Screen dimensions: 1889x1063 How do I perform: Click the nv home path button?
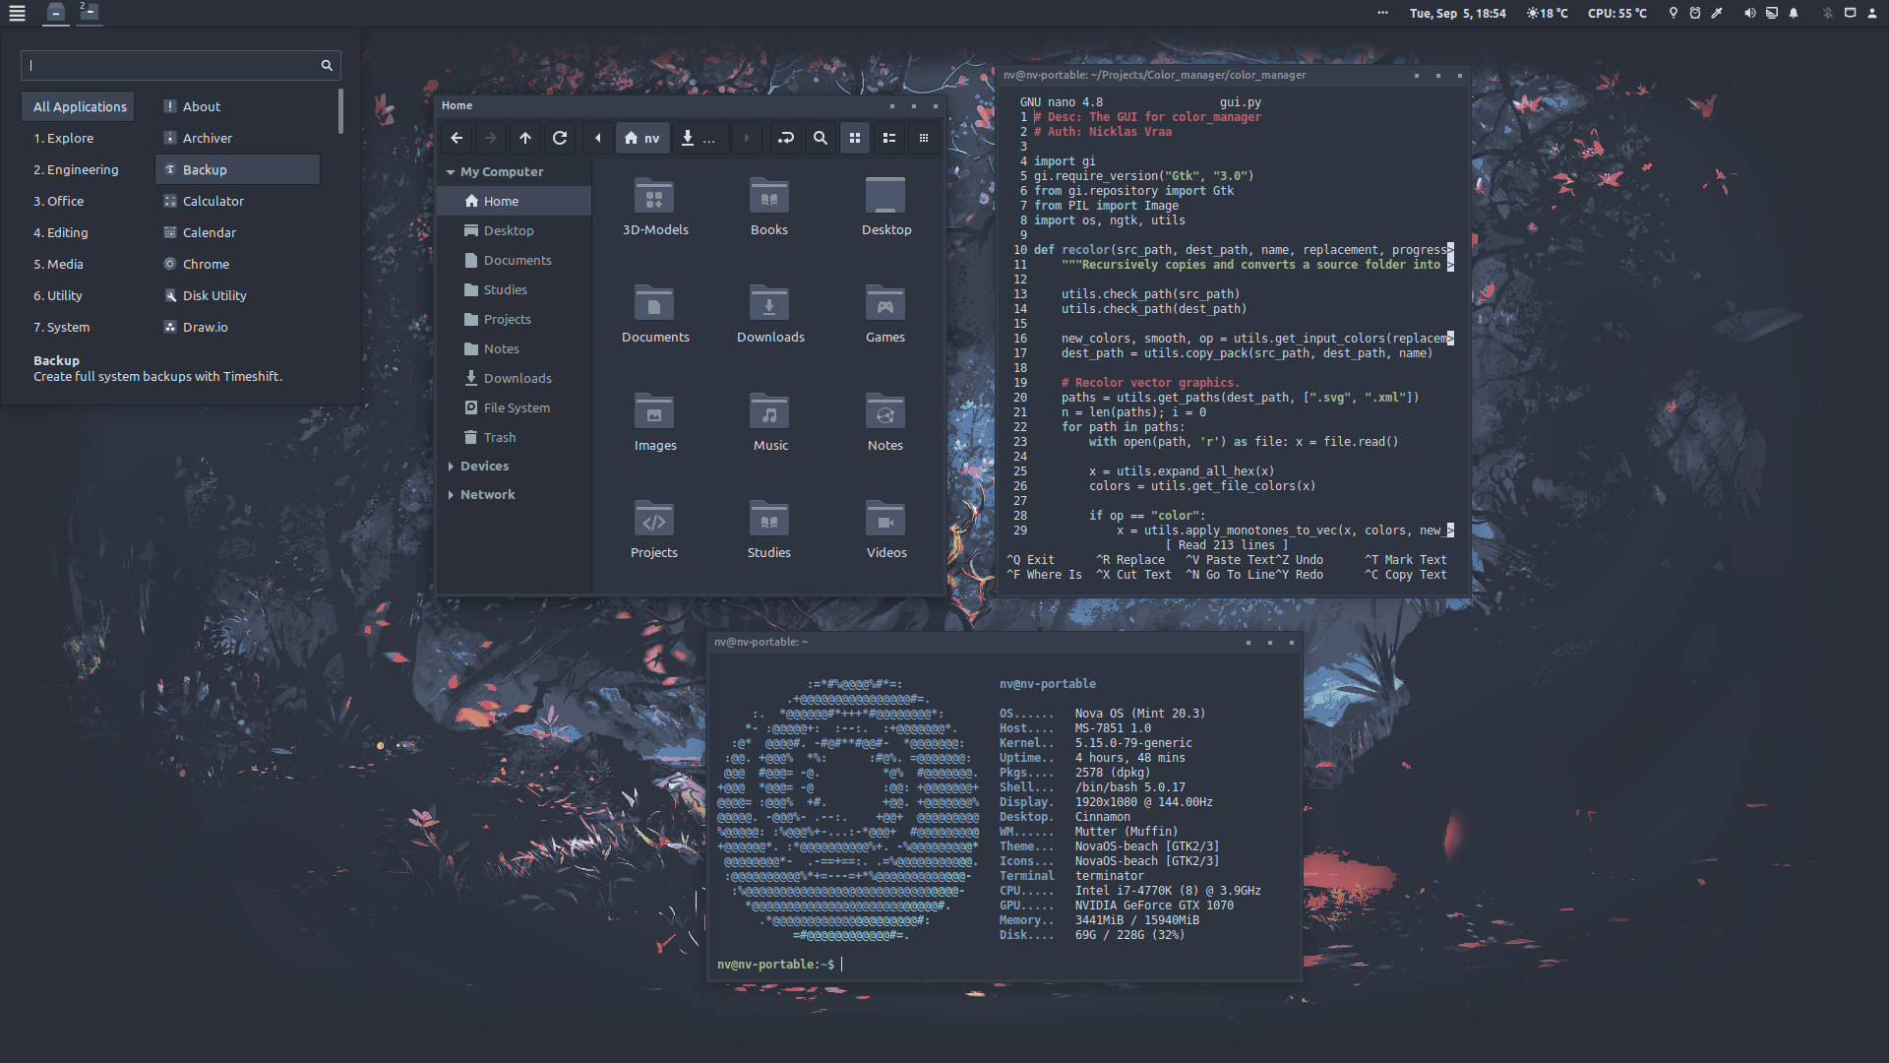tap(642, 138)
